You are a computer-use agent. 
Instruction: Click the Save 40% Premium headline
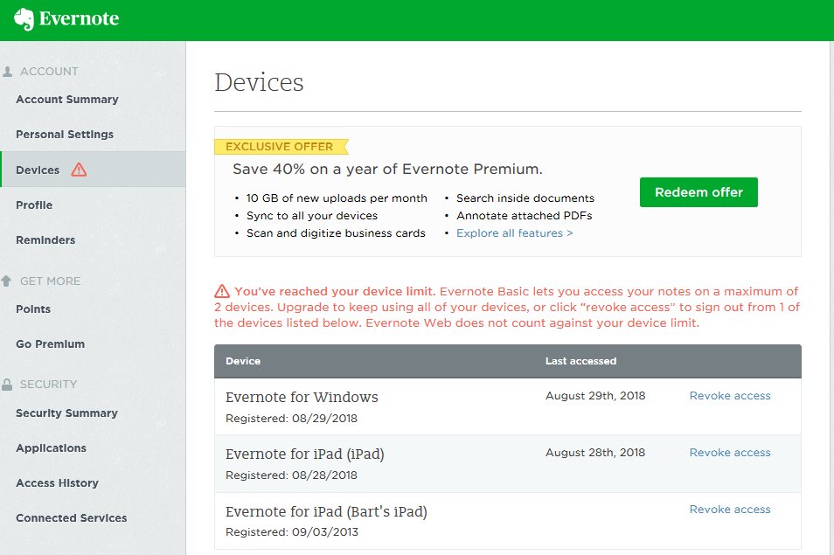[x=387, y=170]
